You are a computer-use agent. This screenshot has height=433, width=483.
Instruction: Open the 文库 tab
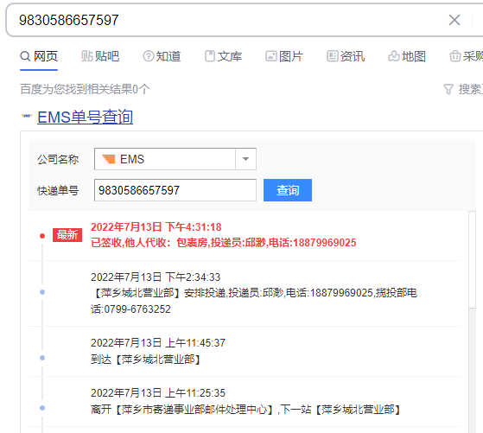pos(223,56)
